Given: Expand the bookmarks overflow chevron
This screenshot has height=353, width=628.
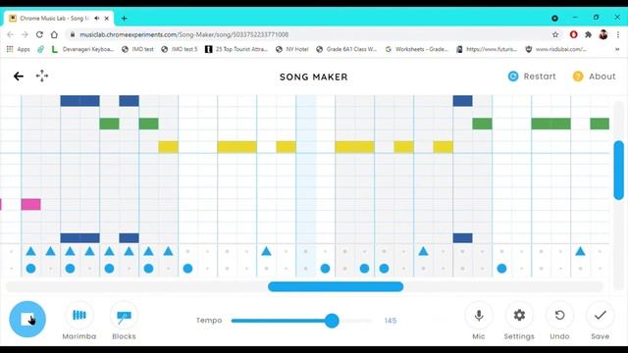Looking at the screenshot, I should (617, 49).
